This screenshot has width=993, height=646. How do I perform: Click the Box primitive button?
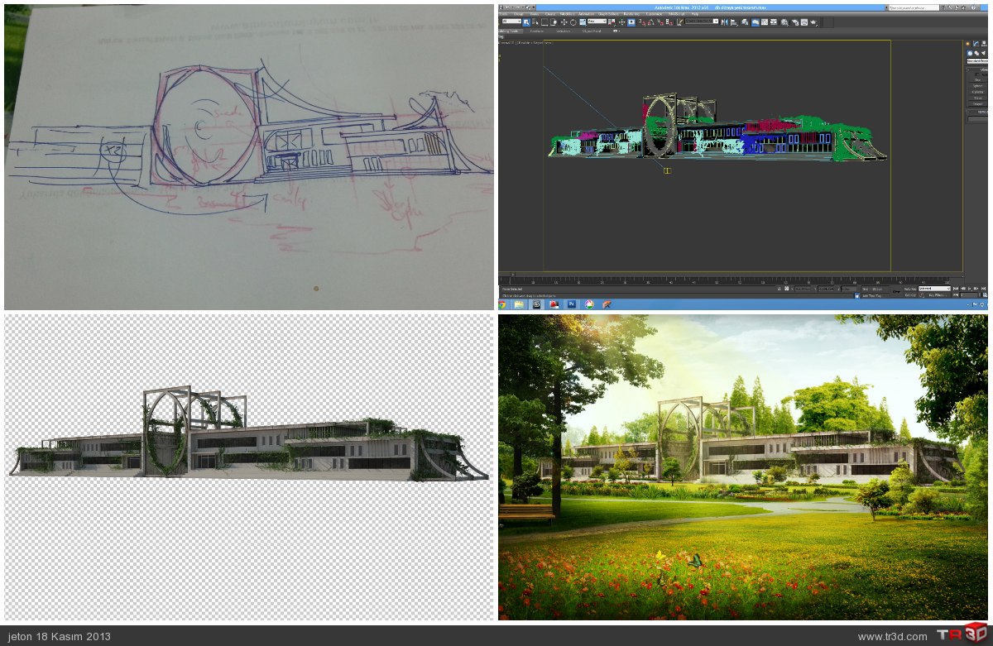(977, 79)
